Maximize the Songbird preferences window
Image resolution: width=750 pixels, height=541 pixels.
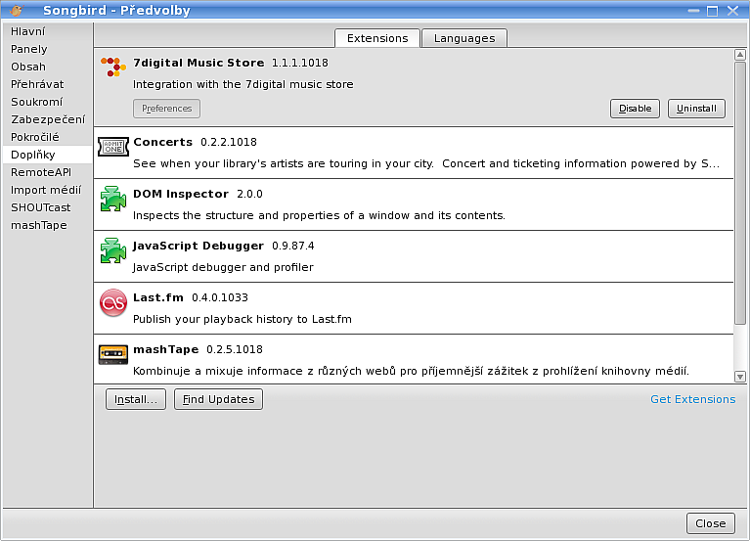coord(712,11)
